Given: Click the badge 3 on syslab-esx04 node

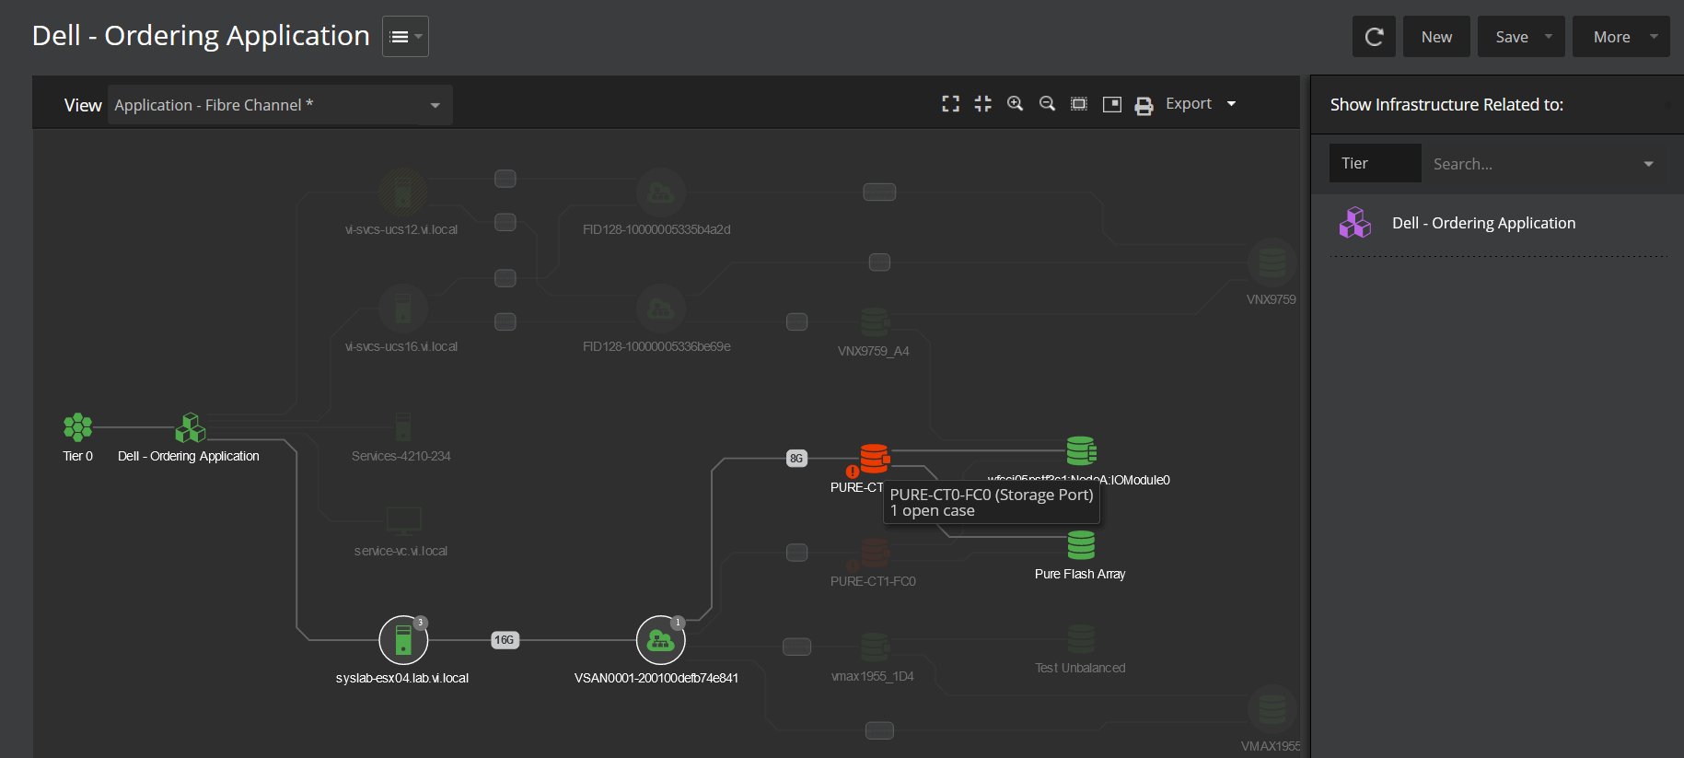Looking at the screenshot, I should [421, 623].
